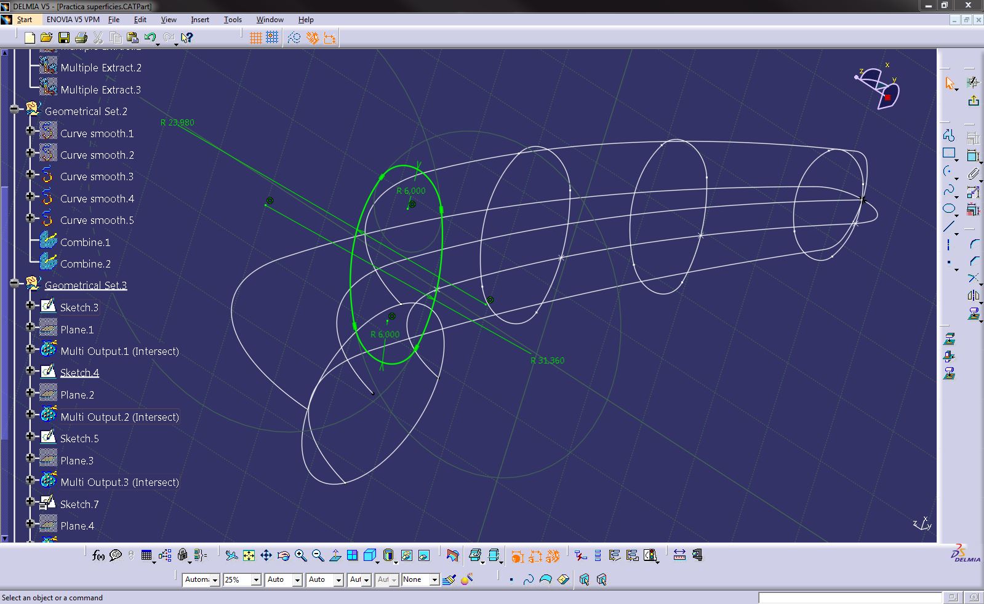Toggle Snap to Point grid option
This screenshot has height=604, width=984.
[x=272, y=38]
